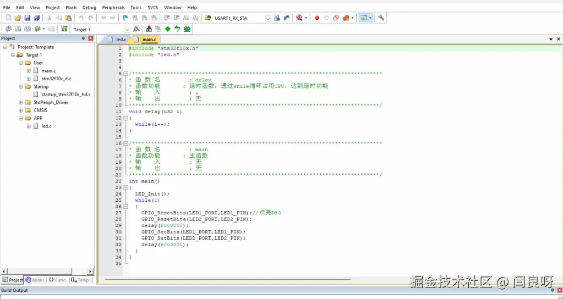Download to flash with the LOAD icon

point(64,29)
